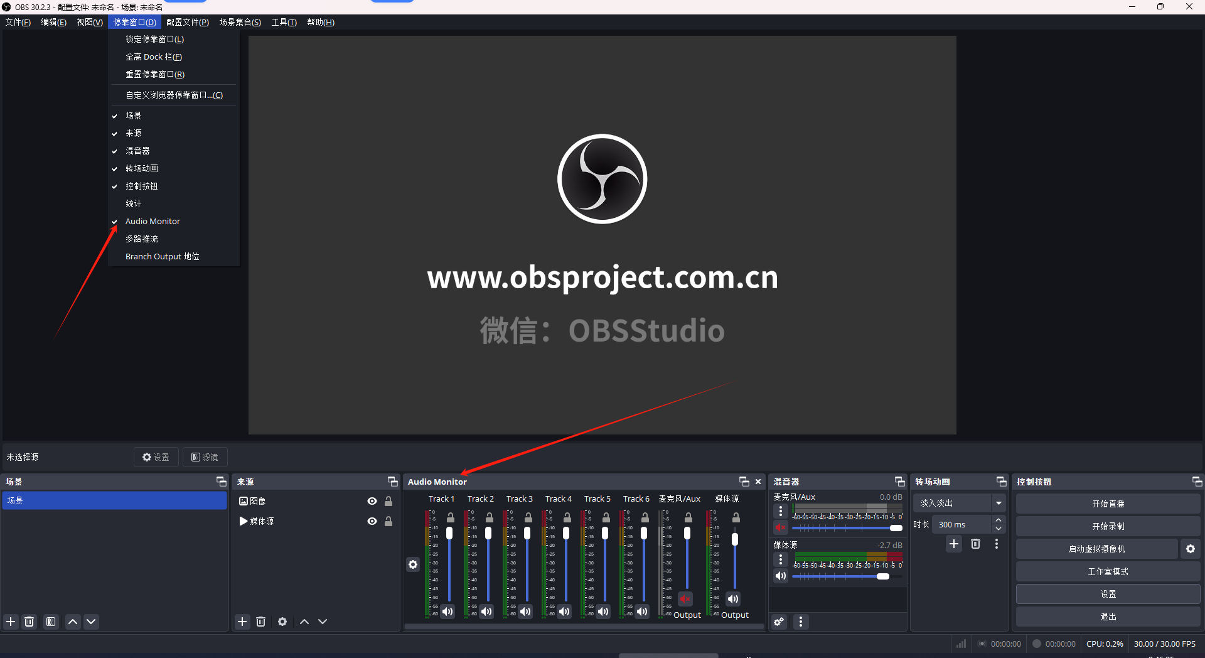Mute Track 1 in Audio Monitor
Screen dimensions: 1205x658
447,612
